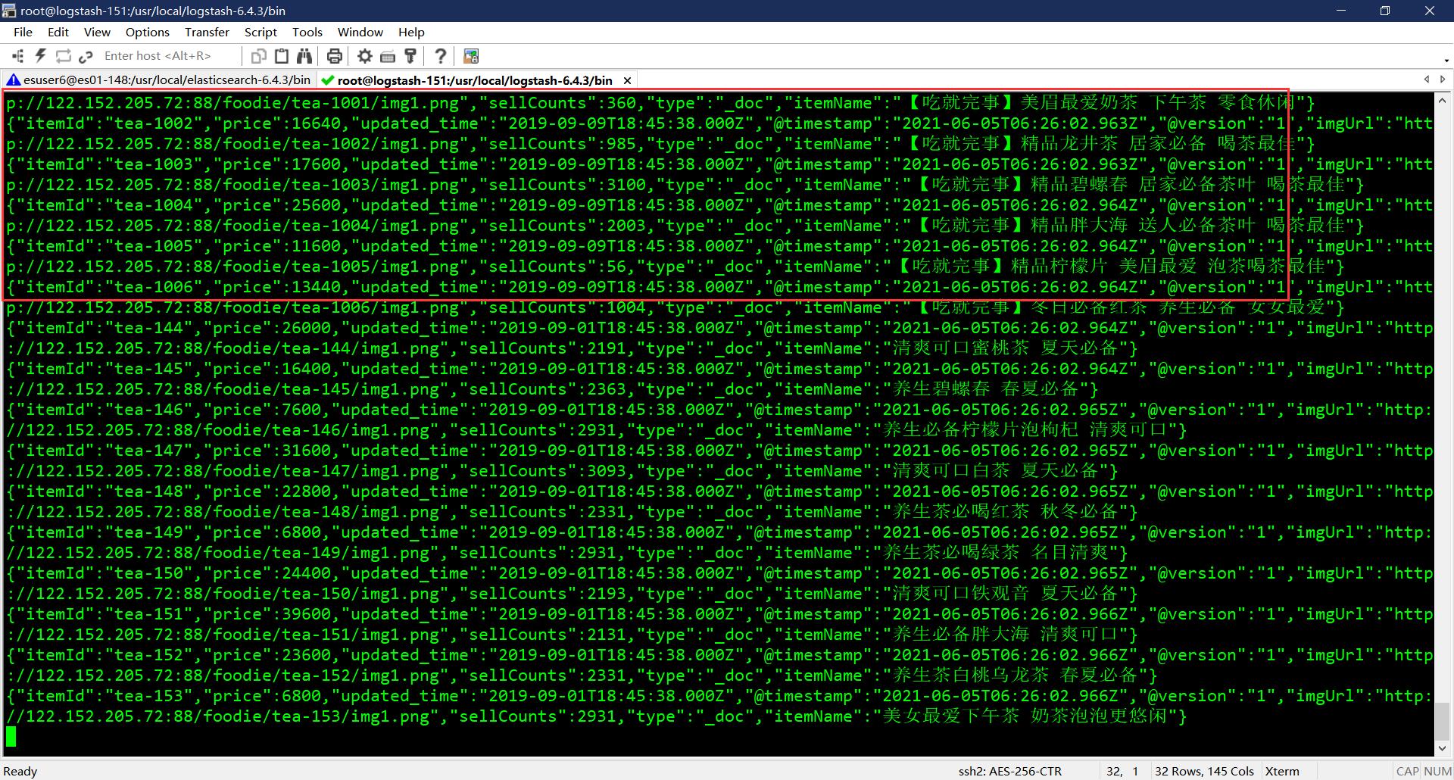Open the Transfer menu

pyautogui.click(x=207, y=32)
